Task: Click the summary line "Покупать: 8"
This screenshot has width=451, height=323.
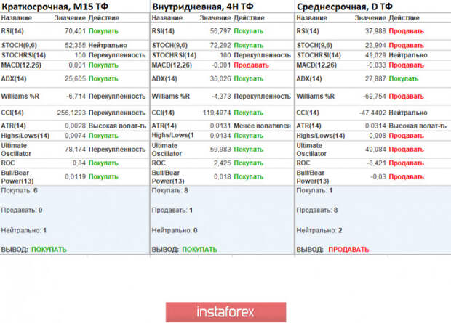Action: pos(169,190)
